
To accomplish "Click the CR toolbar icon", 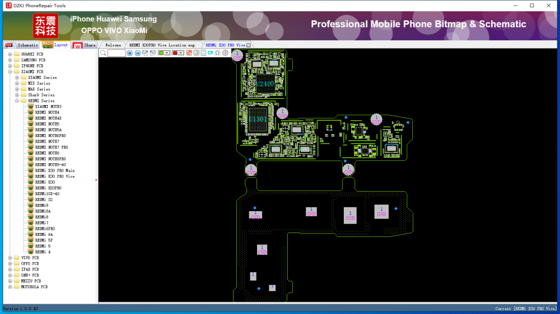I will pyautogui.click(x=211, y=53).
